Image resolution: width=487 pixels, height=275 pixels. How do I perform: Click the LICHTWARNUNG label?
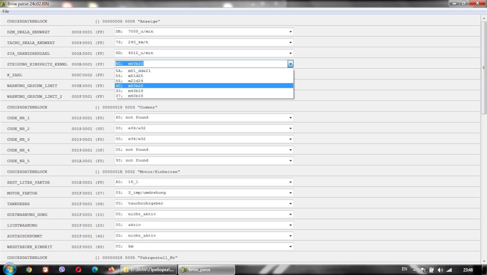[x=22, y=225]
